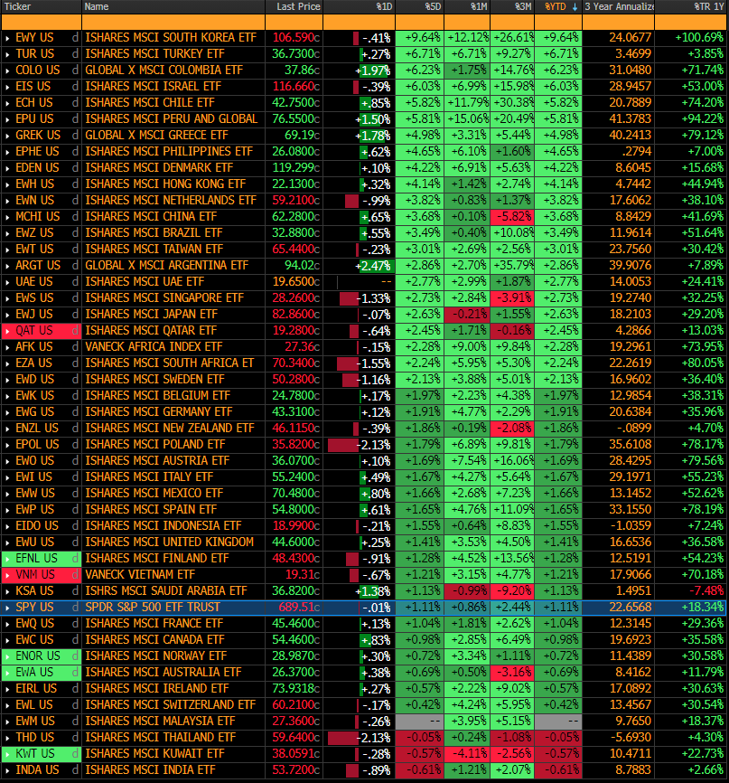Sort by the Ticker column header

pos(41,6)
